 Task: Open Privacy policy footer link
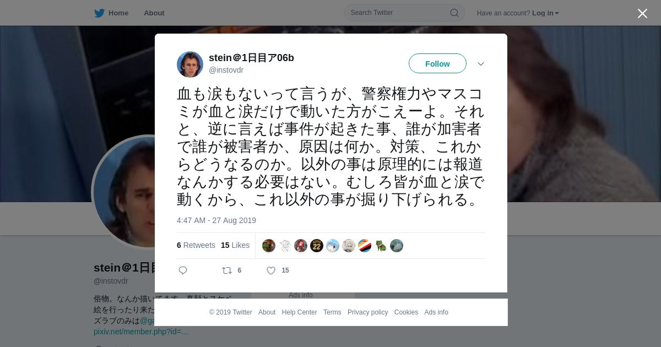pyautogui.click(x=367, y=312)
